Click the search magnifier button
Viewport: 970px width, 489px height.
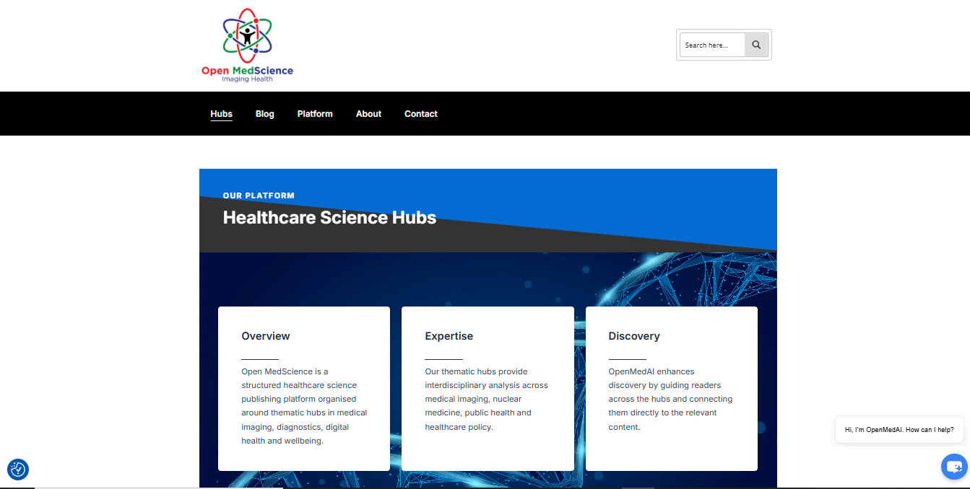coord(756,45)
